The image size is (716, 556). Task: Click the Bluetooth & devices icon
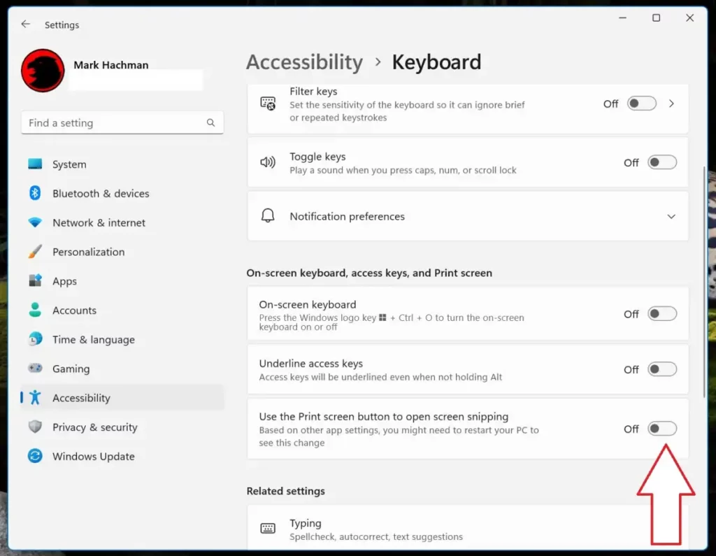pyautogui.click(x=35, y=193)
